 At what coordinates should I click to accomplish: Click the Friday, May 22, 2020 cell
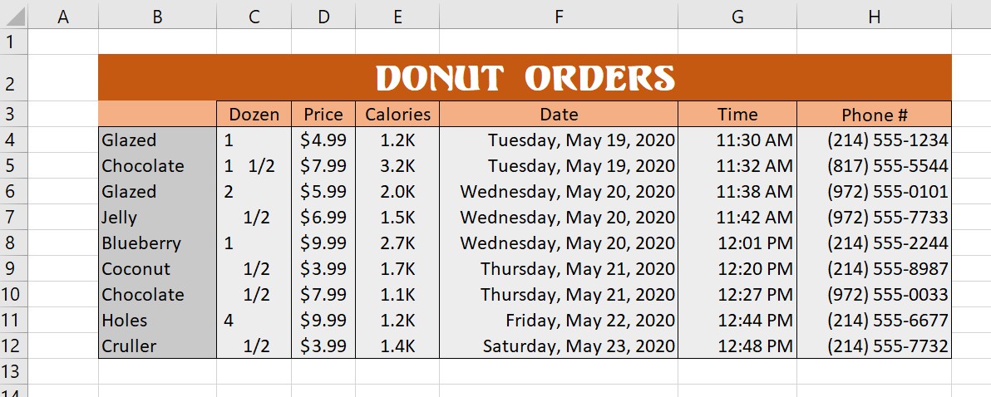[559, 320]
